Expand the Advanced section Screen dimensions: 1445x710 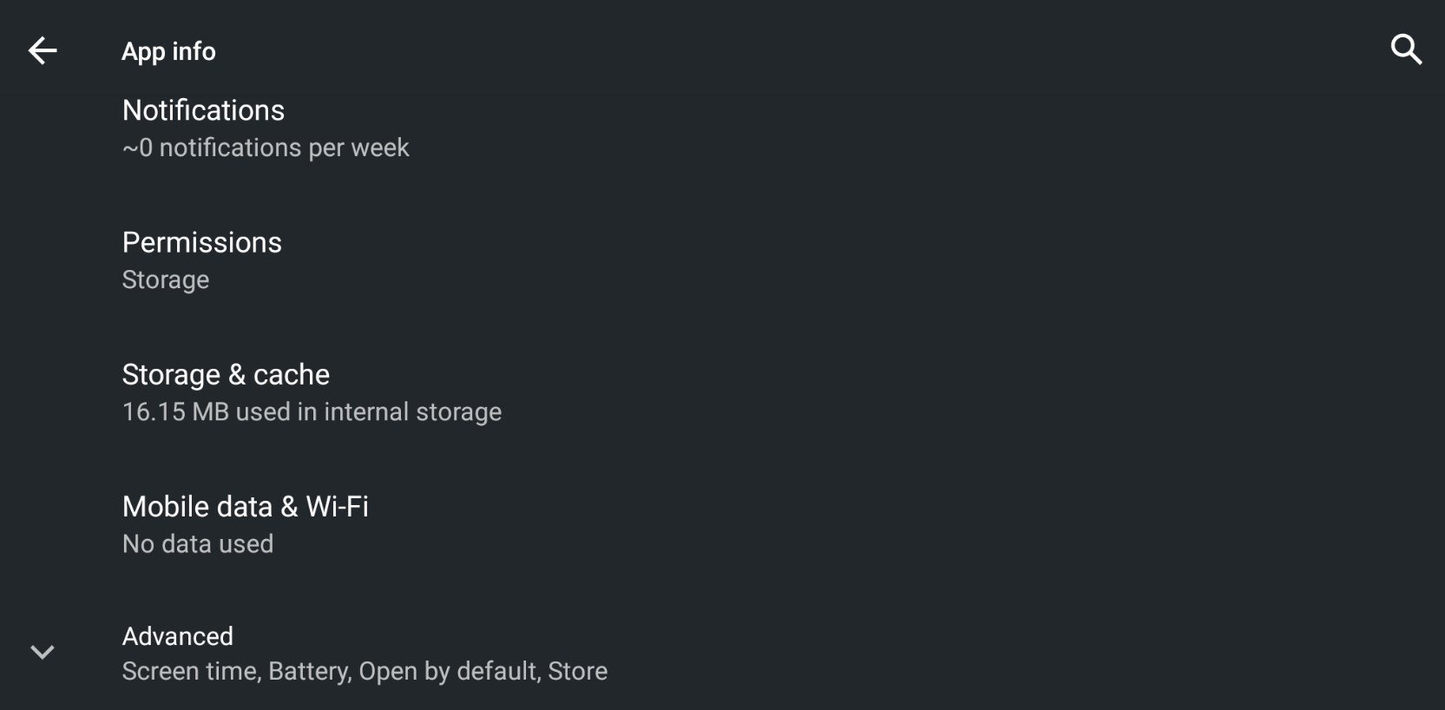click(x=722, y=653)
